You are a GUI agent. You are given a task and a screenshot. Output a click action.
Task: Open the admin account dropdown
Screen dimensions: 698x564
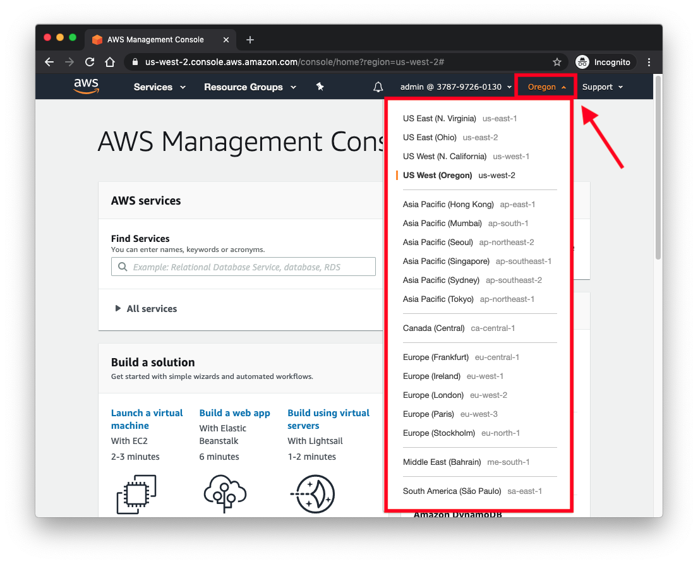[456, 87]
